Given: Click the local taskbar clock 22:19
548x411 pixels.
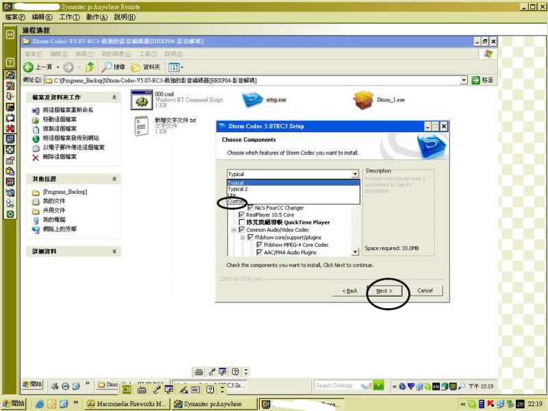Looking at the screenshot, I should point(535,404).
